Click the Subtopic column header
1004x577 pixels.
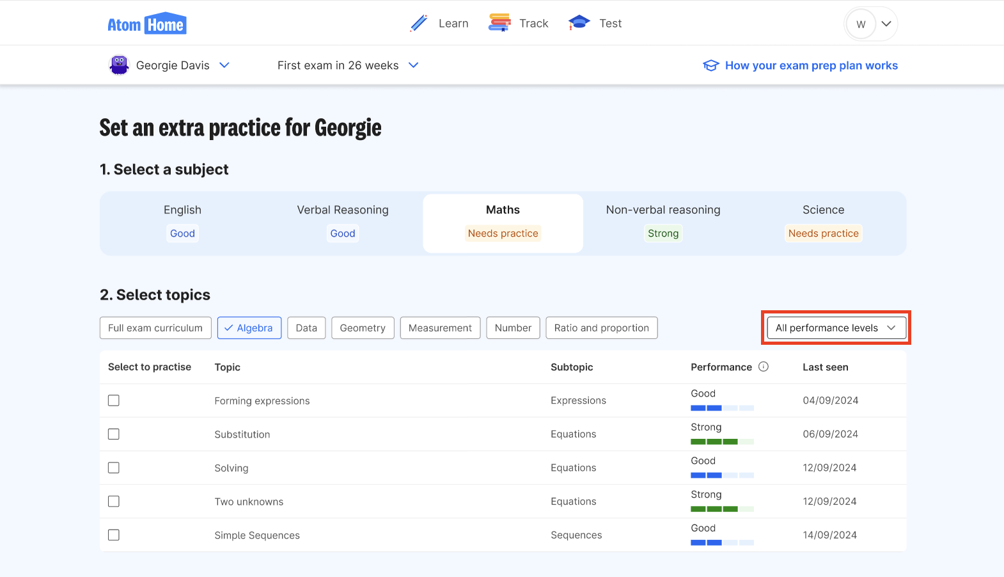coord(572,367)
